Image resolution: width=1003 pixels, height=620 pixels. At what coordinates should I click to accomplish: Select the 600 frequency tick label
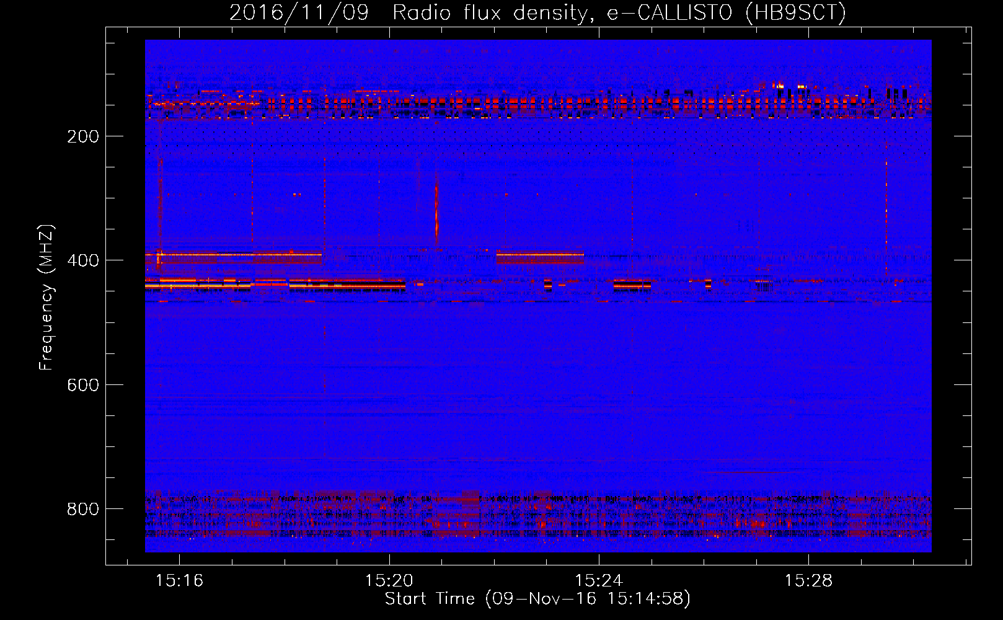(x=83, y=385)
